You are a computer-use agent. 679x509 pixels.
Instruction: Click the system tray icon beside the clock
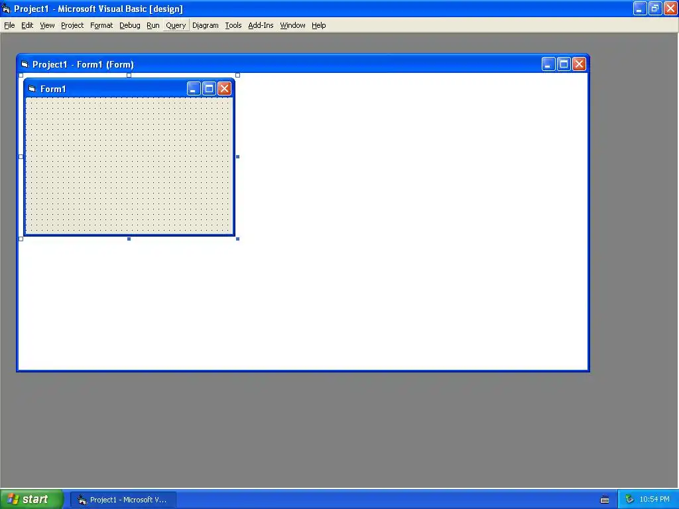coord(629,500)
